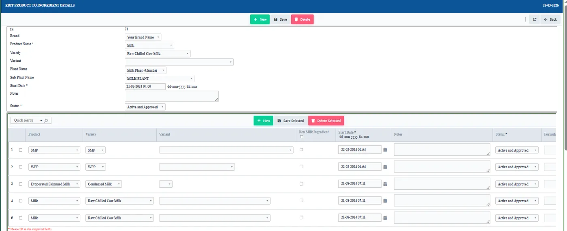Viewport: 567px width, 231px height.
Task: Click Start Date field in SMP row
Action: point(360,150)
